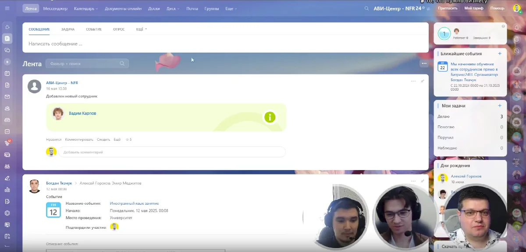Open three-dot menu of Feed header
This screenshot has height=252, width=526.
(x=423, y=64)
